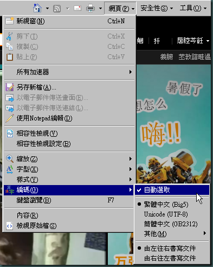The width and height of the screenshot is (213, 267).
Task: Click the Read Mail icon
Action: coord(78,8)
